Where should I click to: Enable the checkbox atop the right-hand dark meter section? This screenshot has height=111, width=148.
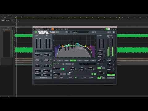[98, 36]
